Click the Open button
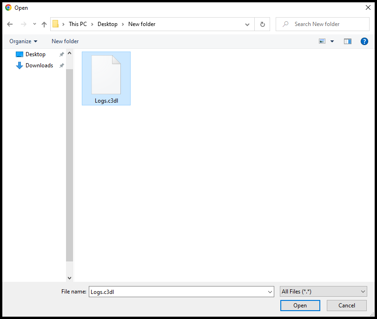377x319 pixels. point(300,306)
